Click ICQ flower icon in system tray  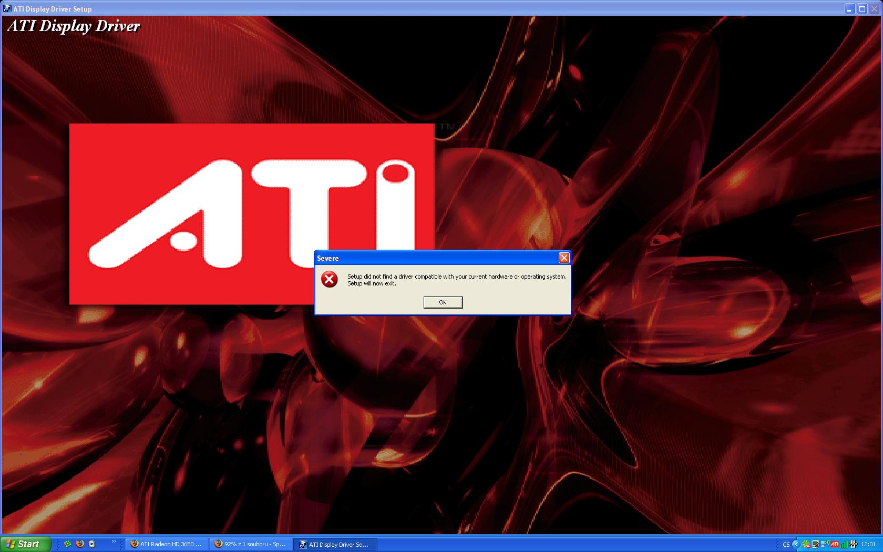(806, 544)
